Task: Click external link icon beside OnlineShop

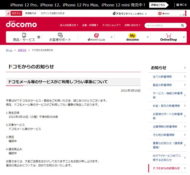Action: (184, 37)
